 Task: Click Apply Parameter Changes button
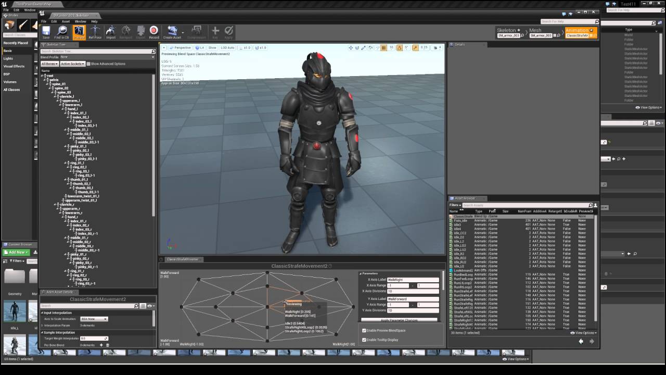point(399,320)
